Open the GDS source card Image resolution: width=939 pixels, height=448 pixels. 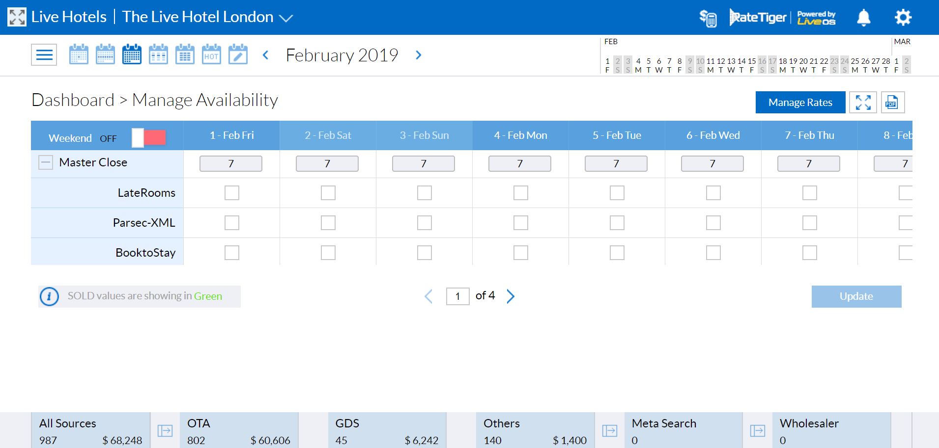pyautogui.click(x=387, y=430)
